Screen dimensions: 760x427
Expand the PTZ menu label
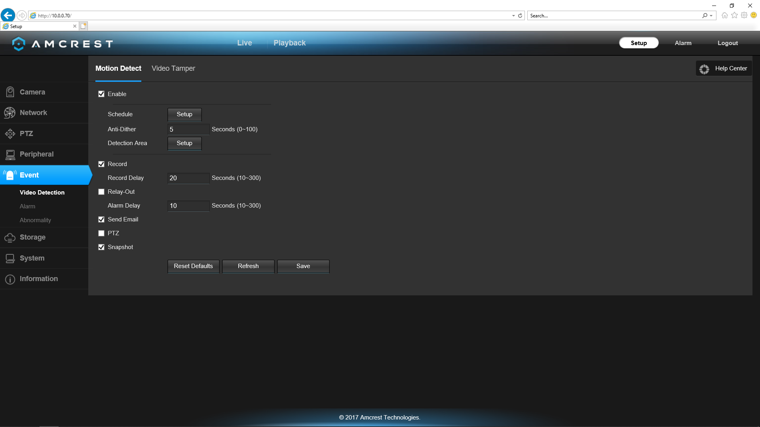click(x=26, y=134)
